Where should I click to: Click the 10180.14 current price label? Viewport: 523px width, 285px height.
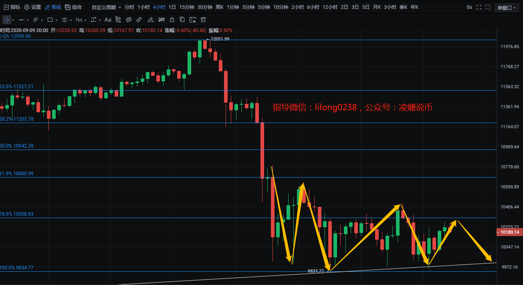point(510,232)
